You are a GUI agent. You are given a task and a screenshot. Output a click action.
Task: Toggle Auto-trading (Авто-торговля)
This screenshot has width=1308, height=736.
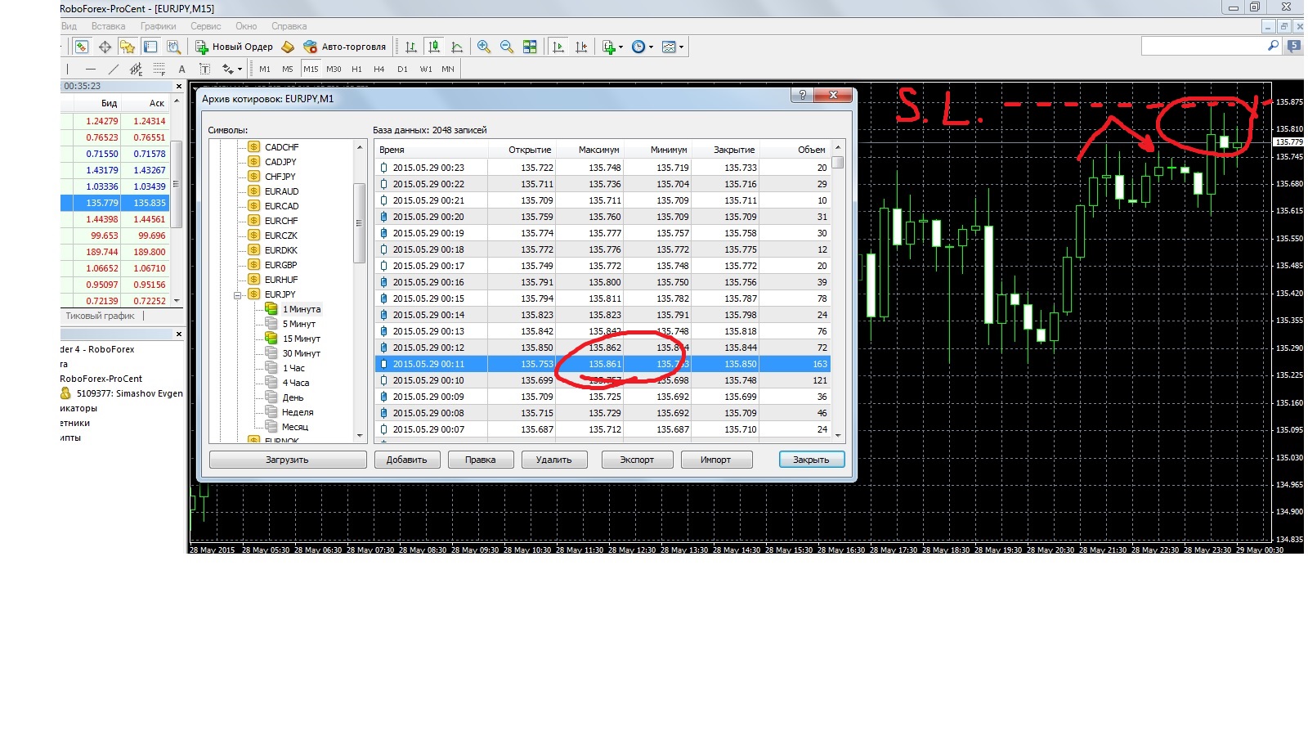[x=344, y=47]
